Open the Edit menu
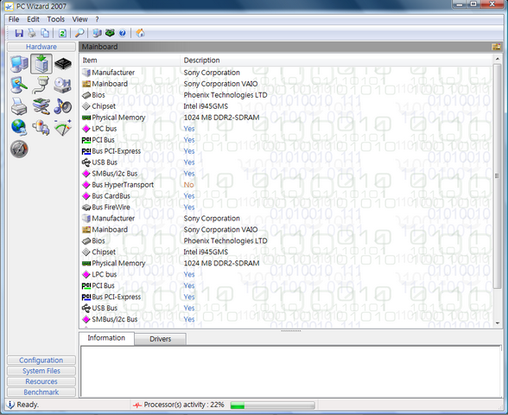 click(33, 19)
